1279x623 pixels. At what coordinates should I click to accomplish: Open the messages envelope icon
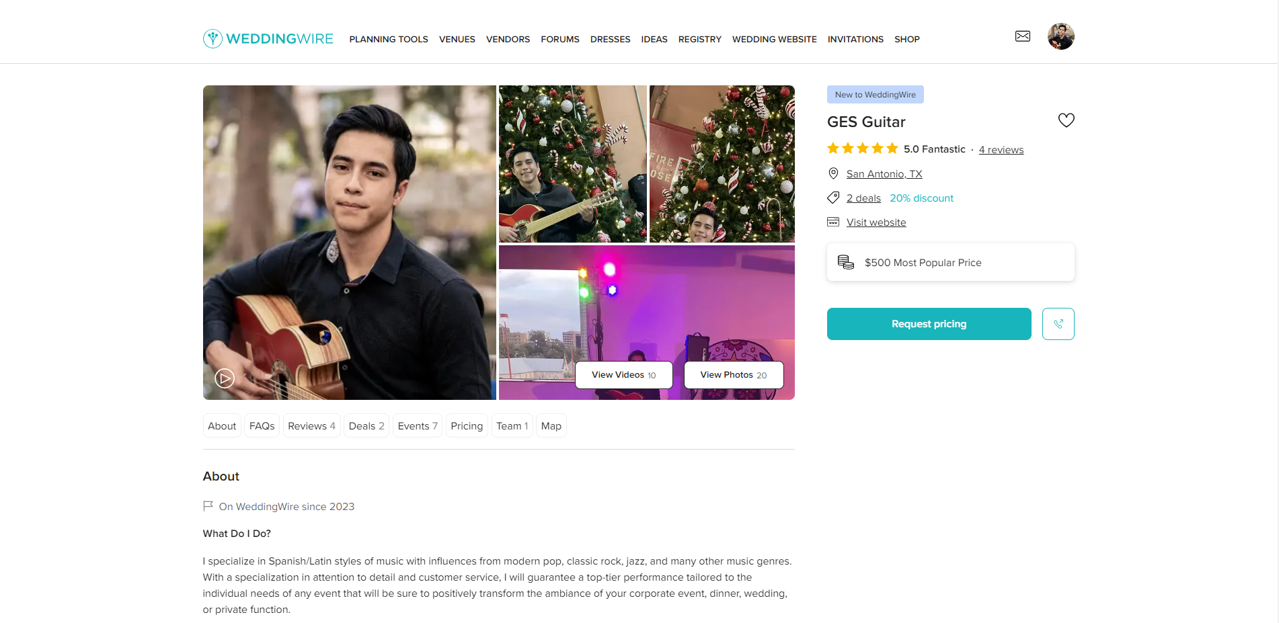click(1022, 36)
